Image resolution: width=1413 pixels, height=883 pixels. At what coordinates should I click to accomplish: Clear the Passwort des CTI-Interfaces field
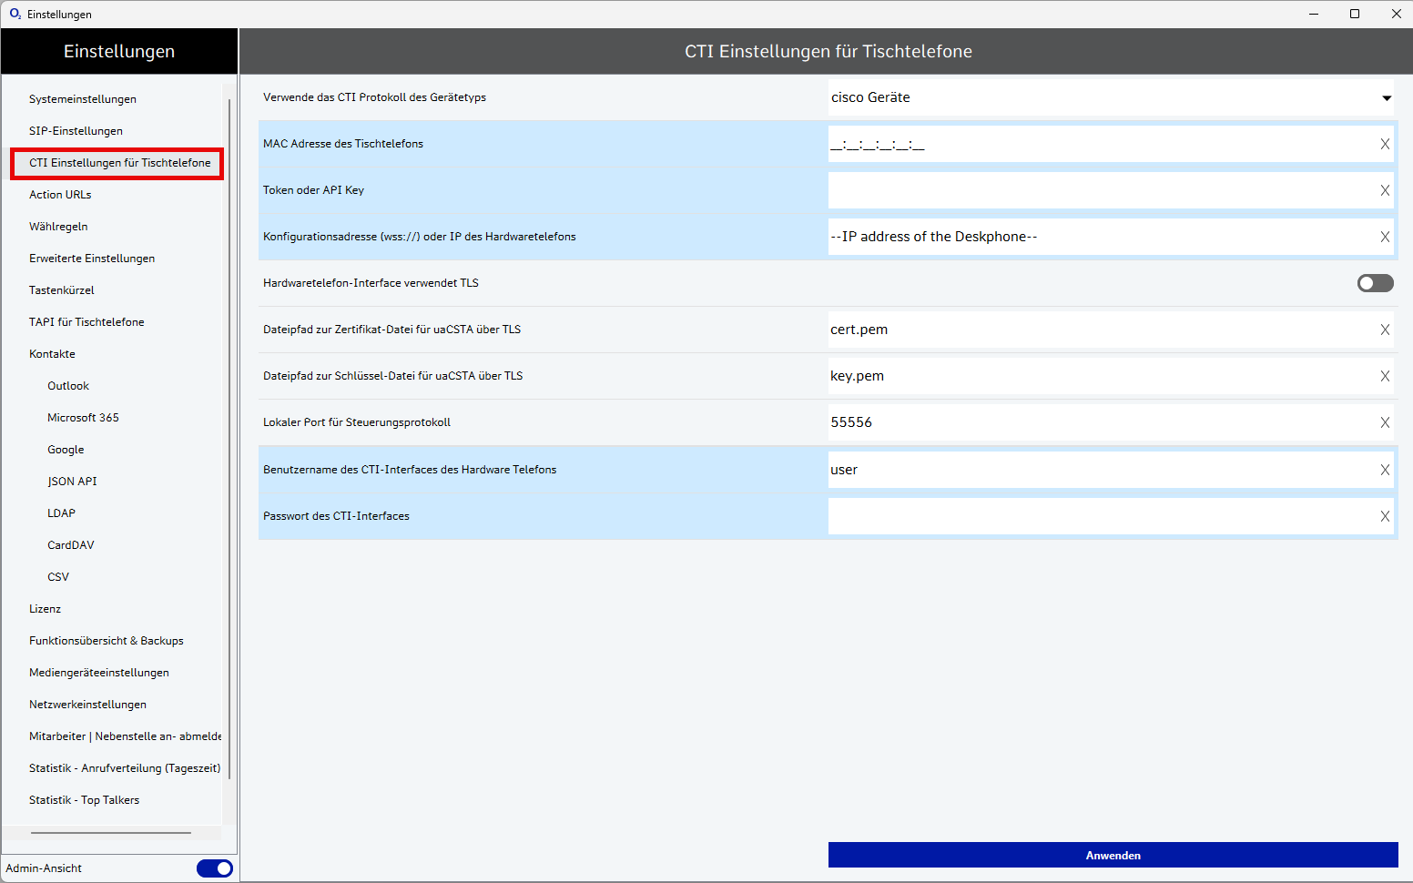coord(1384,516)
